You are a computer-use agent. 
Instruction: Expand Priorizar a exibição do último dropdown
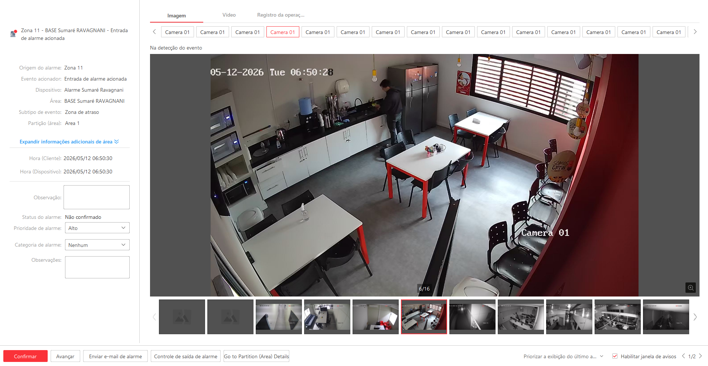coord(563,356)
